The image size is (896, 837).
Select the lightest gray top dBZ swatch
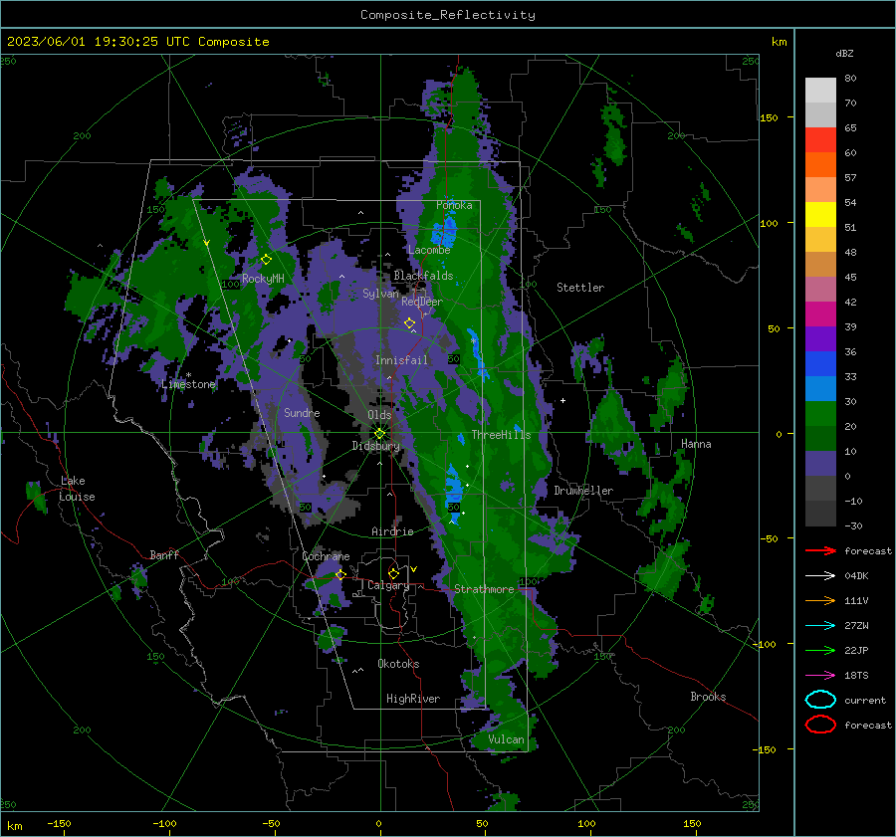pos(820,91)
